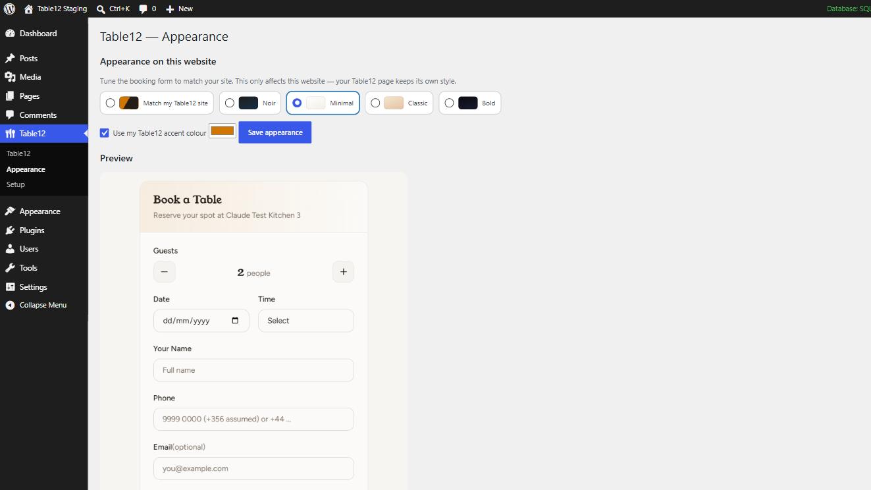Click the WordPress logo icon
Image resolution: width=871 pixels, height=490 pixels.
(9, 9)
